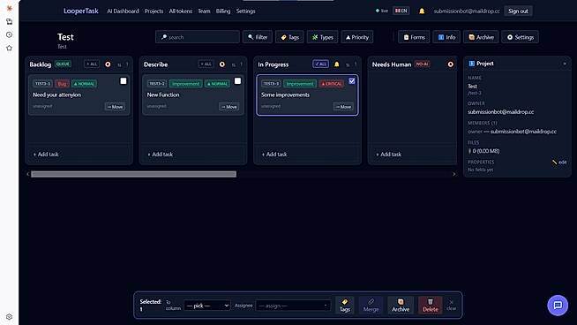This screenshot has width=577, height=325.
Task: Uncheck the Some improvements card checkbox
Action: pos(352,81)
